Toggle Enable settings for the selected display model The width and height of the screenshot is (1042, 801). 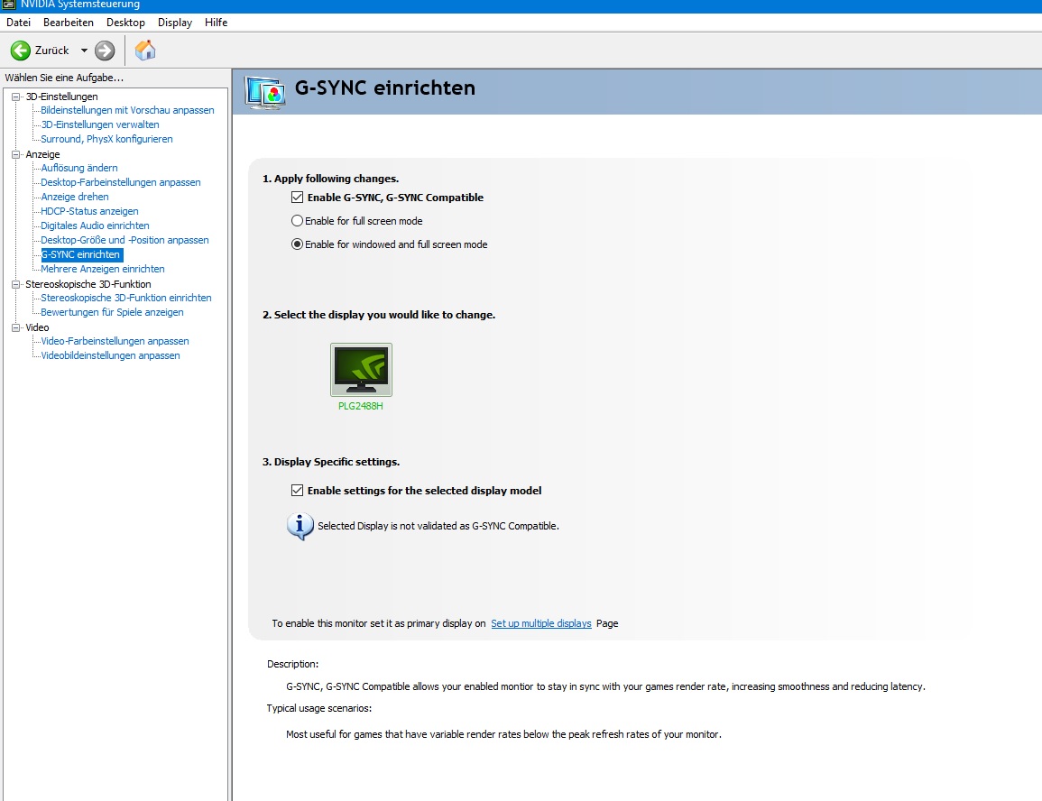coord(297,490)
